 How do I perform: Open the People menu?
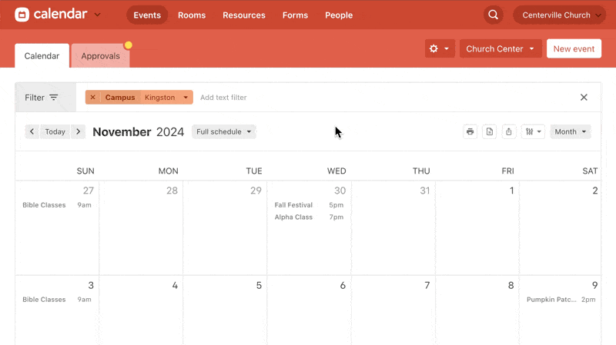tap(339, 15)
